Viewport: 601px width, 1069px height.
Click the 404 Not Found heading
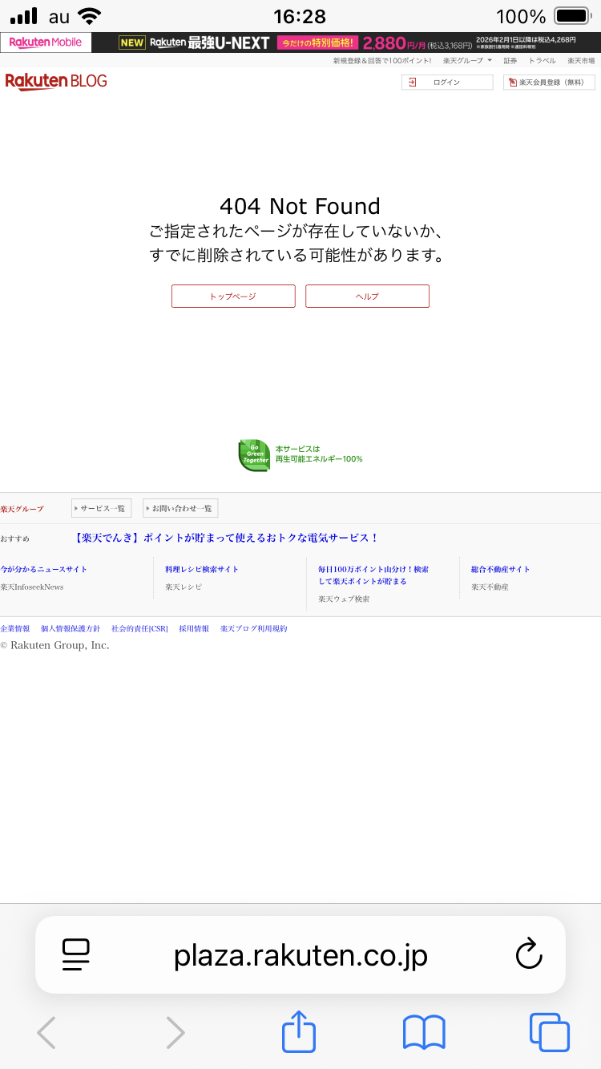(300, 206)
